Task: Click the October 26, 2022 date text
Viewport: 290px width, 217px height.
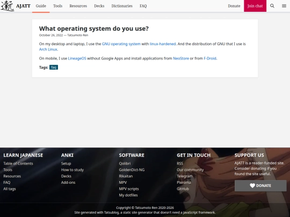Action: pyautogui.click(x=51, y=35)
